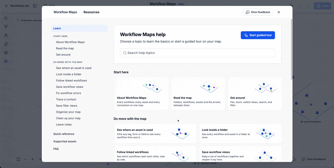
Task: Close the Workflow Maps help dialog
Action: (279, 12)
